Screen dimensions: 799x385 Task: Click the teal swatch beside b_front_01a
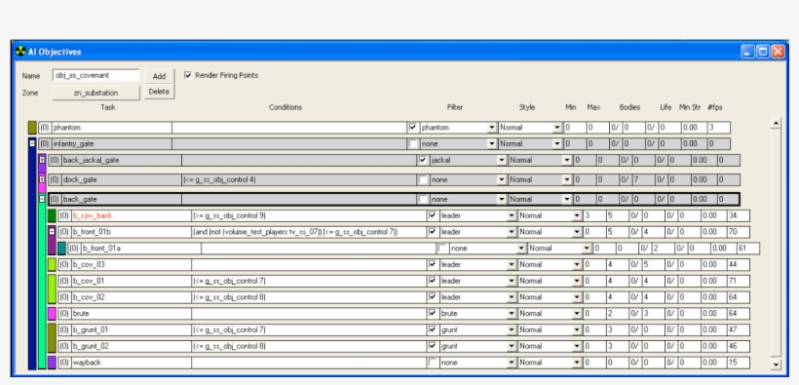[x=61, y=249]
